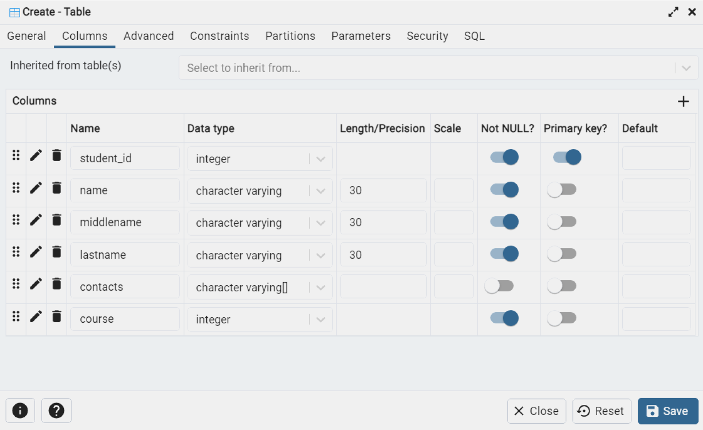Image resolution: width=703 pixels, height=430 pixels.
Task: Open the info icon button
Action: (x=20, y=410)
